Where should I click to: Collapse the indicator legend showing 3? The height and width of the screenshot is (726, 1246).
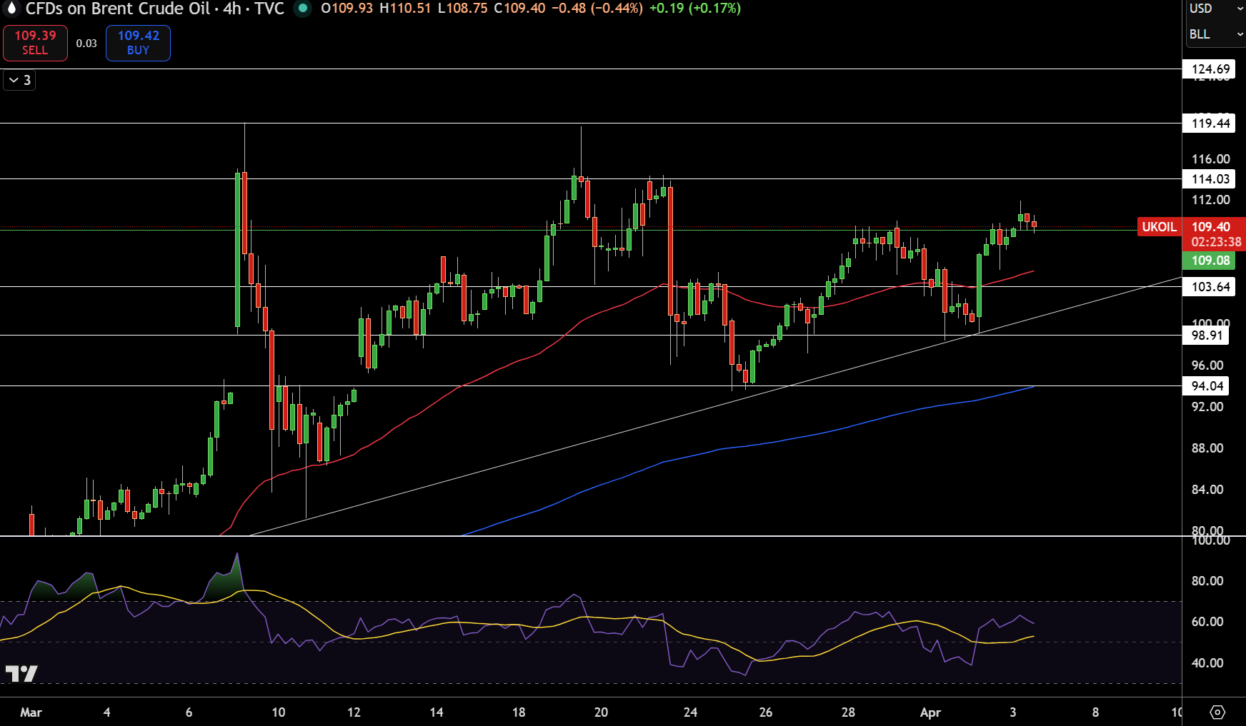(19, 80)
